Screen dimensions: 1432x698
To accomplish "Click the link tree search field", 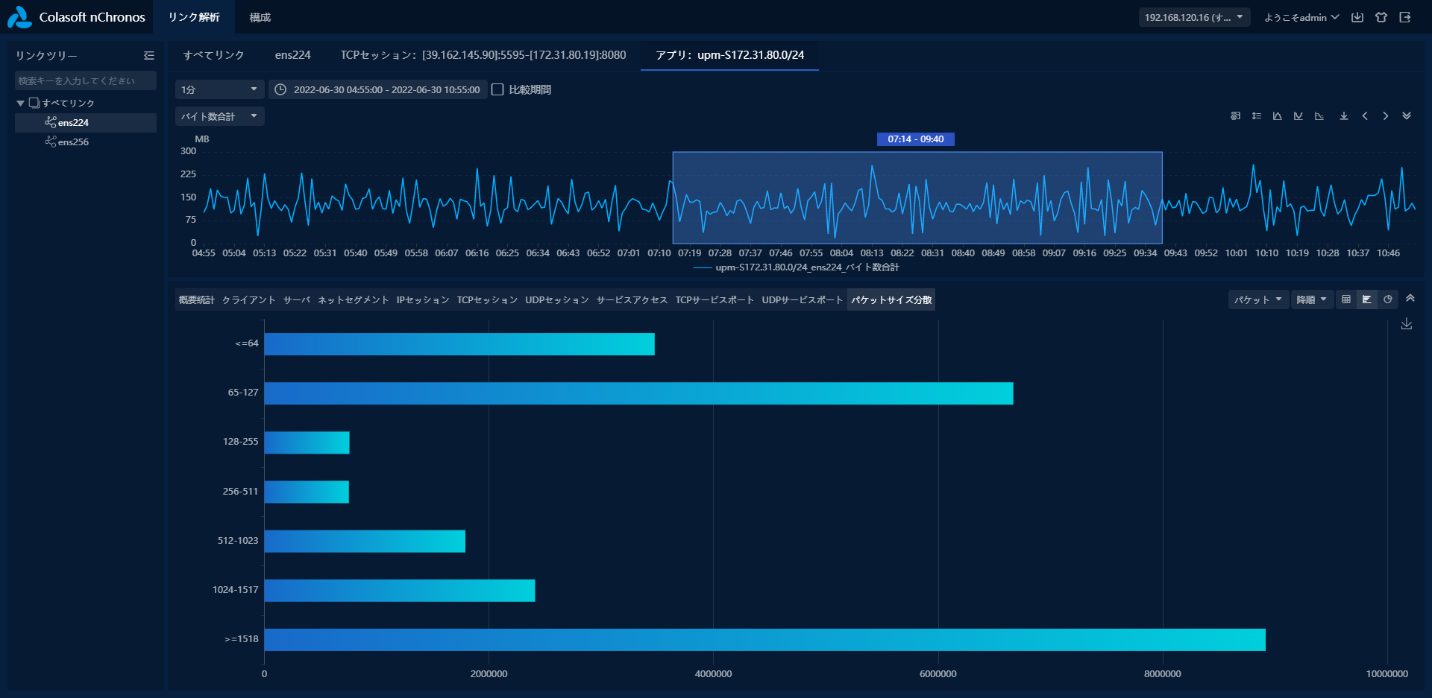I will (x=85, y=80).
